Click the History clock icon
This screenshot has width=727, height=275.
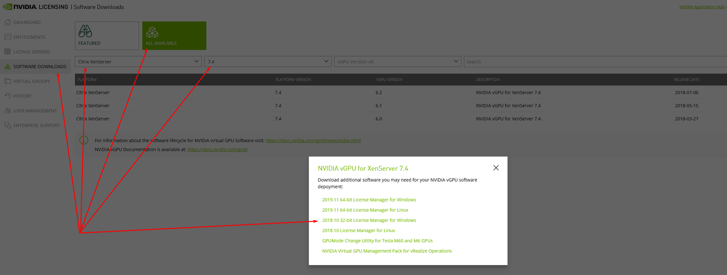[x=7, y=96]
